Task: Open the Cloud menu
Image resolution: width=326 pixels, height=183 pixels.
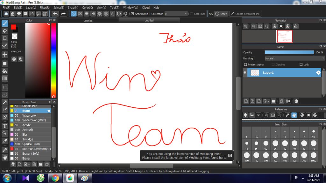Action: click(146, 8)
